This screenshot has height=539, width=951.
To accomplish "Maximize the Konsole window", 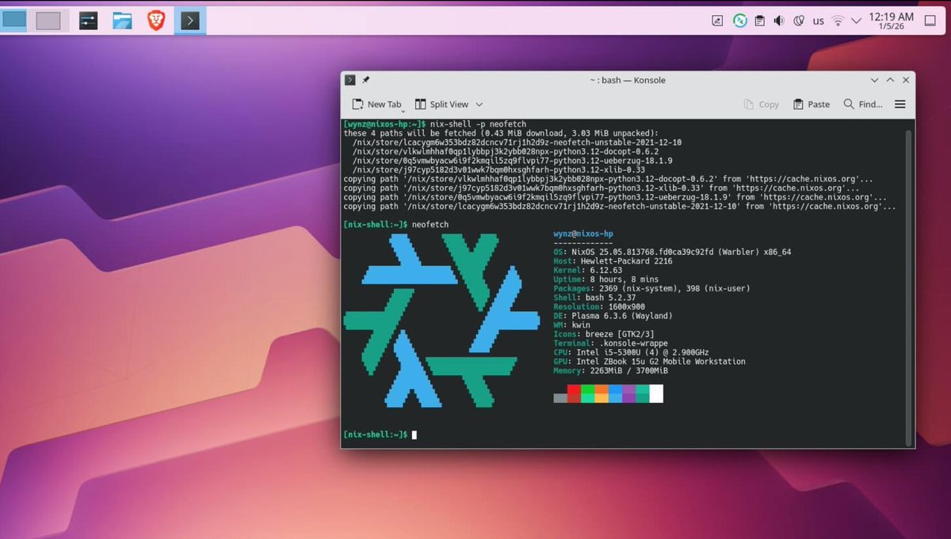I will click(x=891, y=80).
